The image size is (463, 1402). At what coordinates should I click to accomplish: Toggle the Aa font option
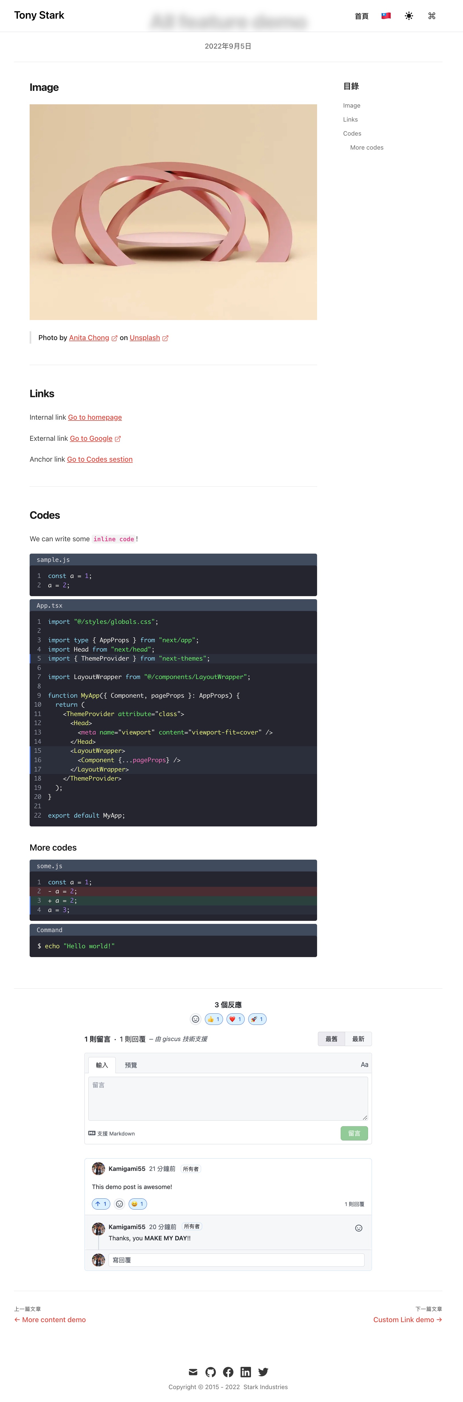coord(365,1065)
